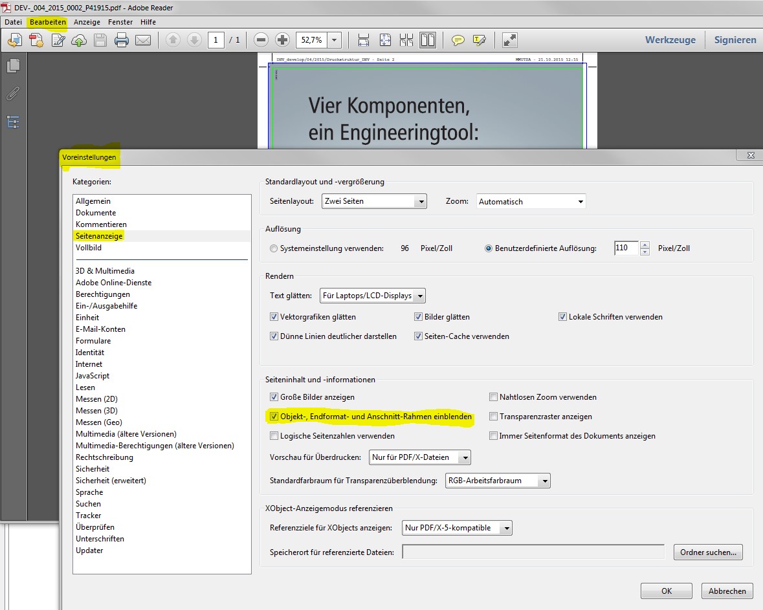Open Vorschau für Überdrucken dropdown

[x=420, y=457]
